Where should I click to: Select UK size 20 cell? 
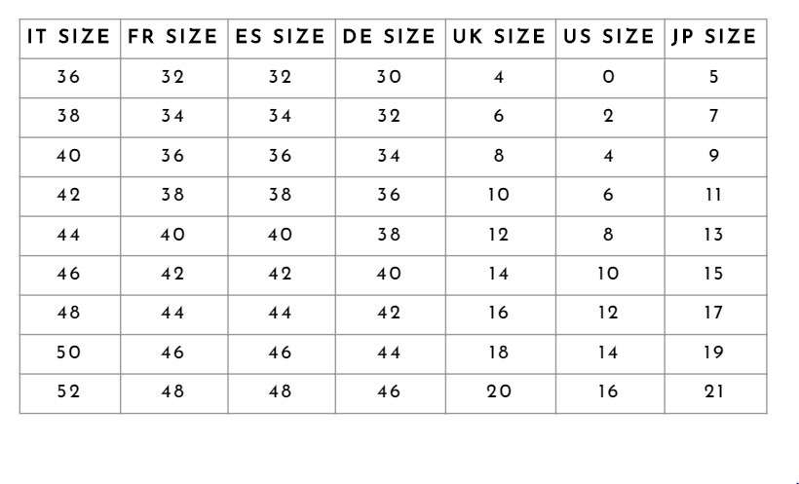[x=499, y=391]
